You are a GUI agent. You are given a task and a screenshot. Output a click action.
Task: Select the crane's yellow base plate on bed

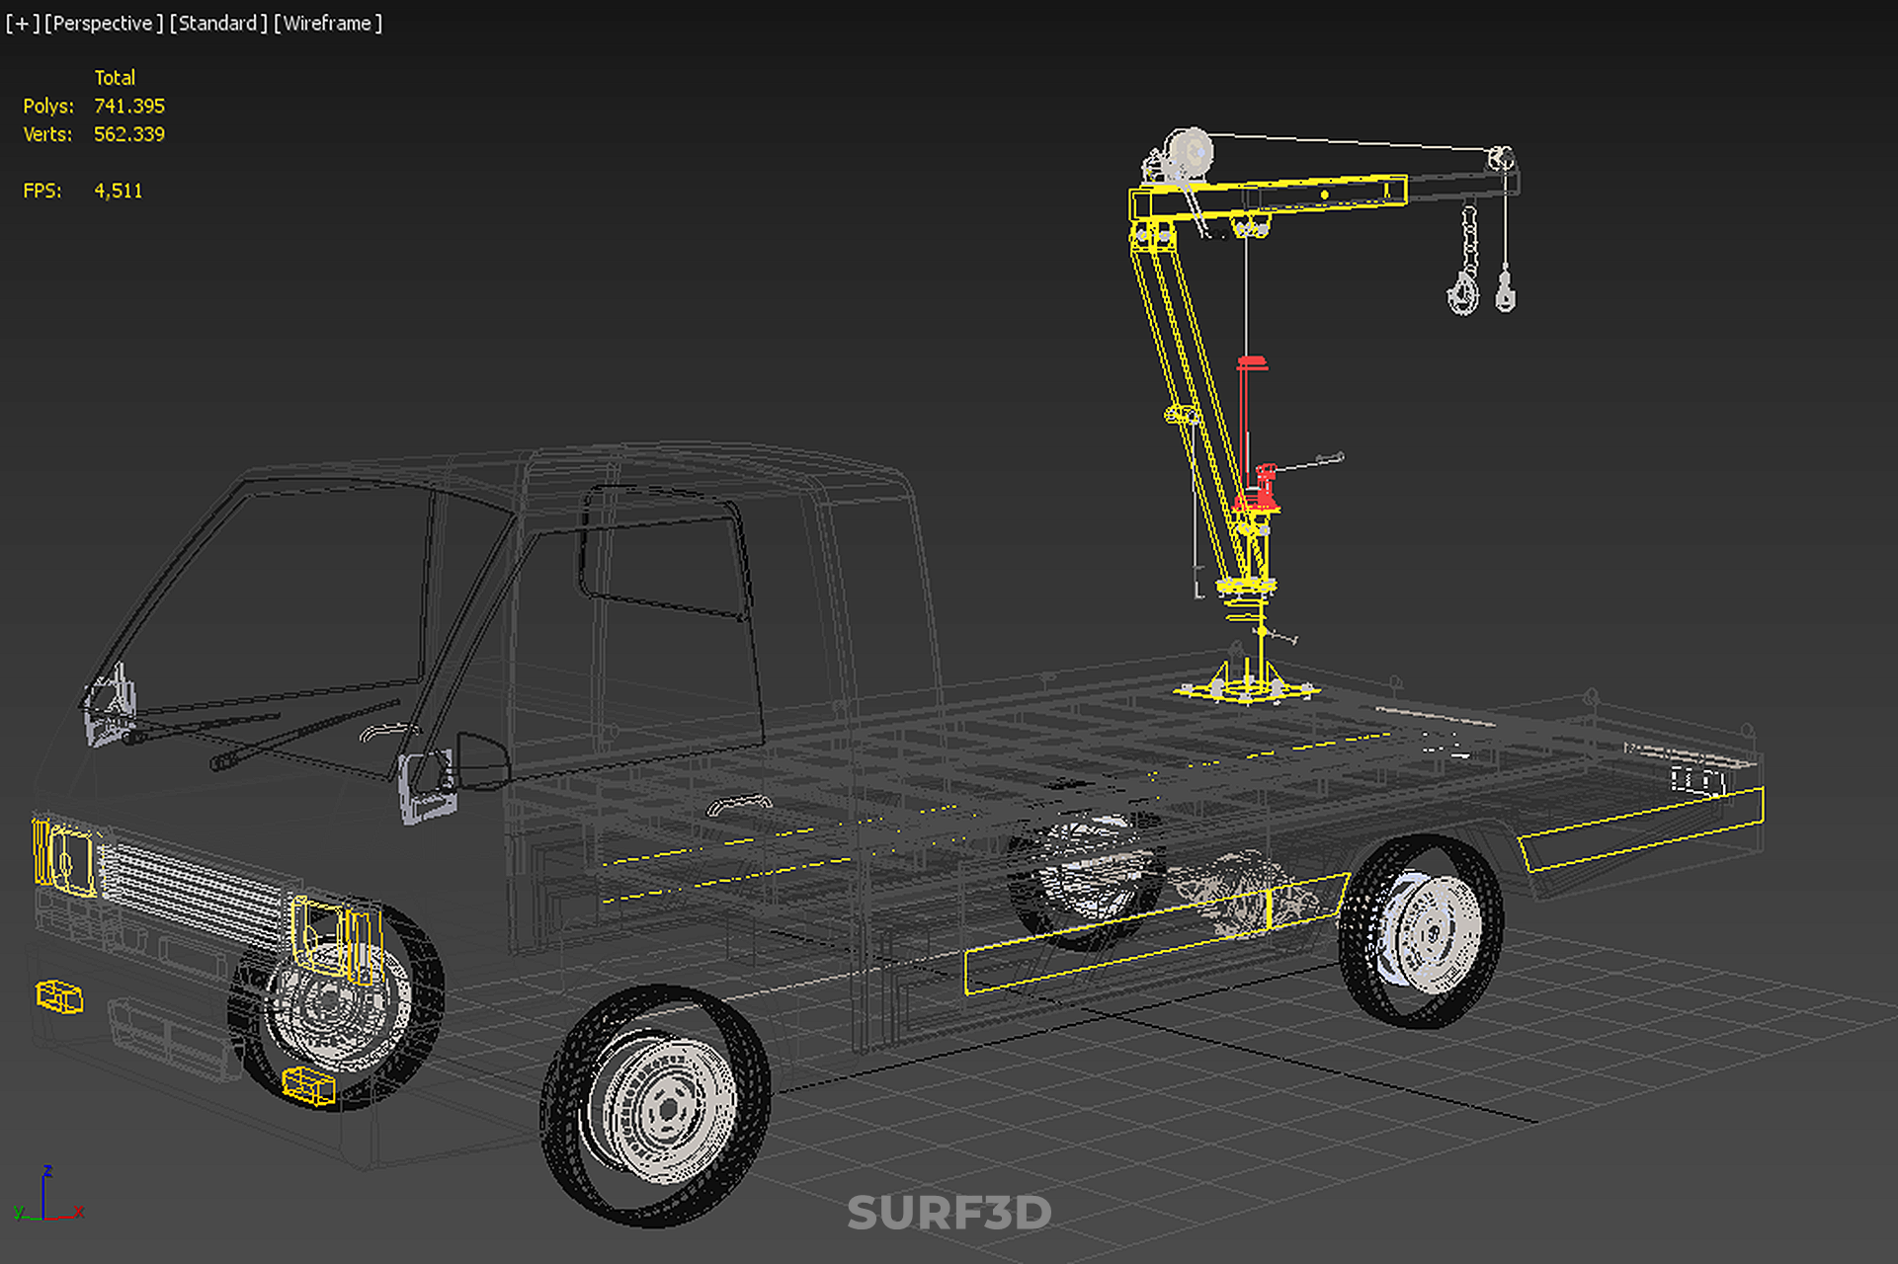[1247, 690]
